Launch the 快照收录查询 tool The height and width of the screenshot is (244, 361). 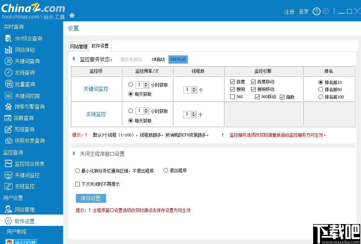pos(28,141)
